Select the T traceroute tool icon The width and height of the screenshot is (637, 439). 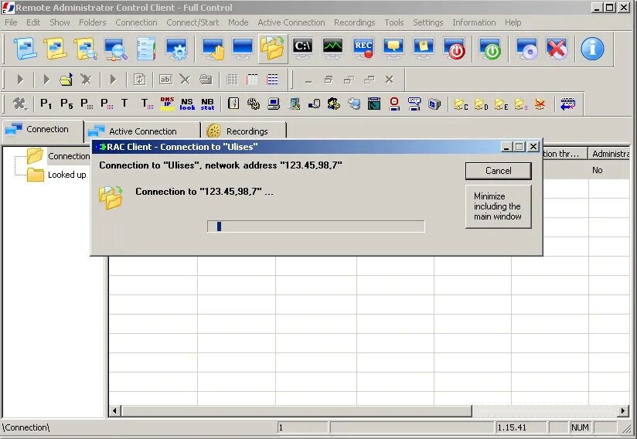coord(124,104)
